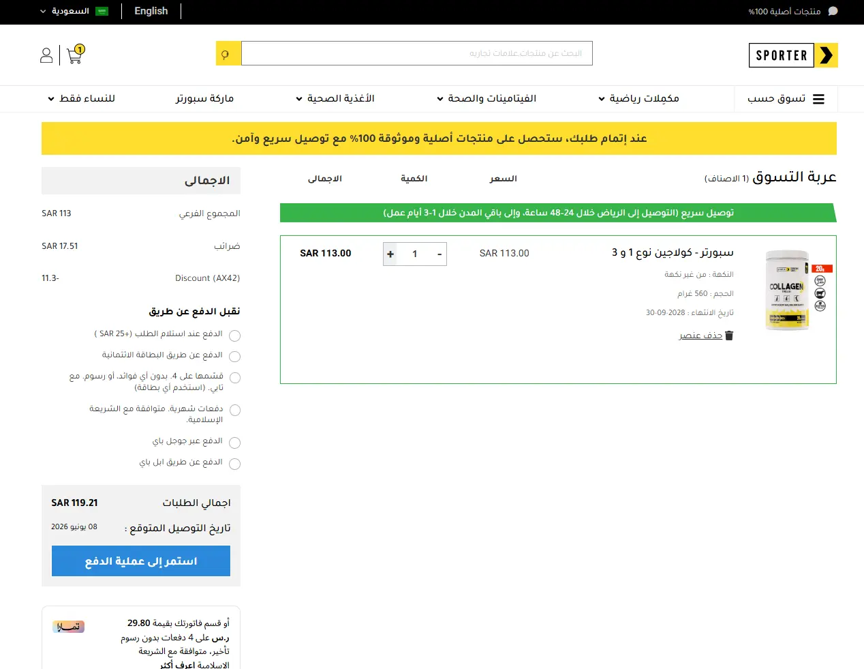Click اعرف أكثر Tamara link
Screen dimensions: 864x669
click(x=178, y=665)
